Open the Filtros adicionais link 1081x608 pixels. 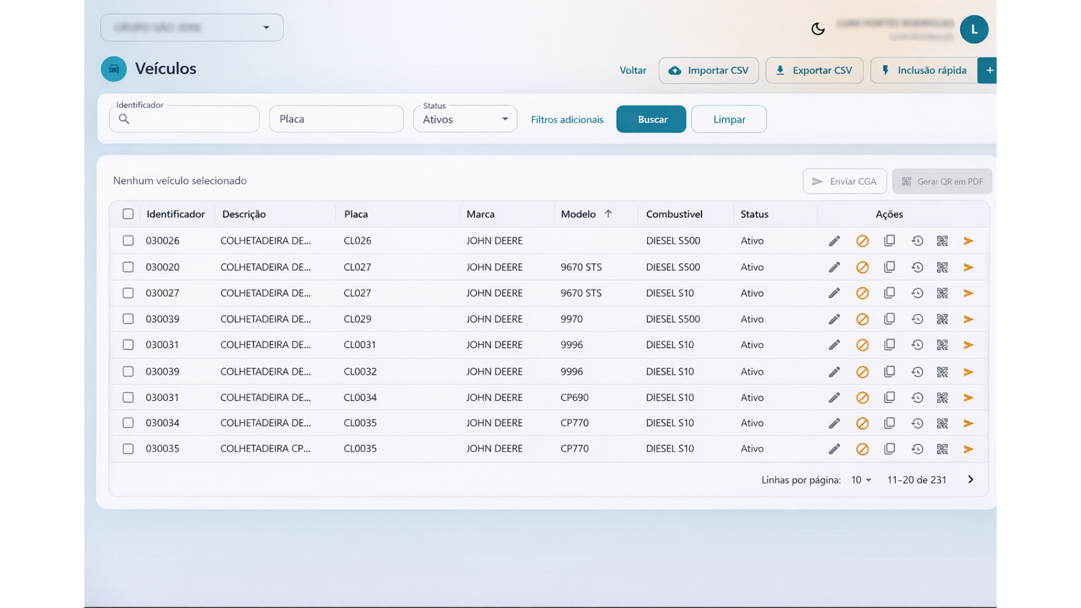[567, 120]
